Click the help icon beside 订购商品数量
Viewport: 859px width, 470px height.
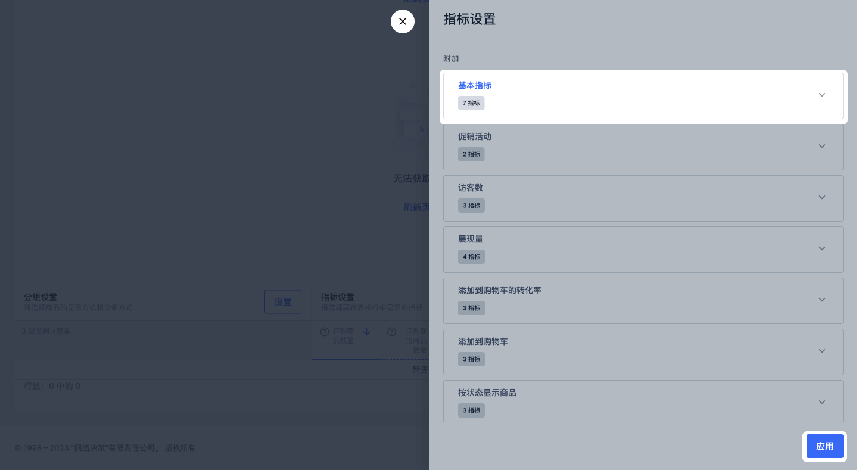click(x=325, y=332)
